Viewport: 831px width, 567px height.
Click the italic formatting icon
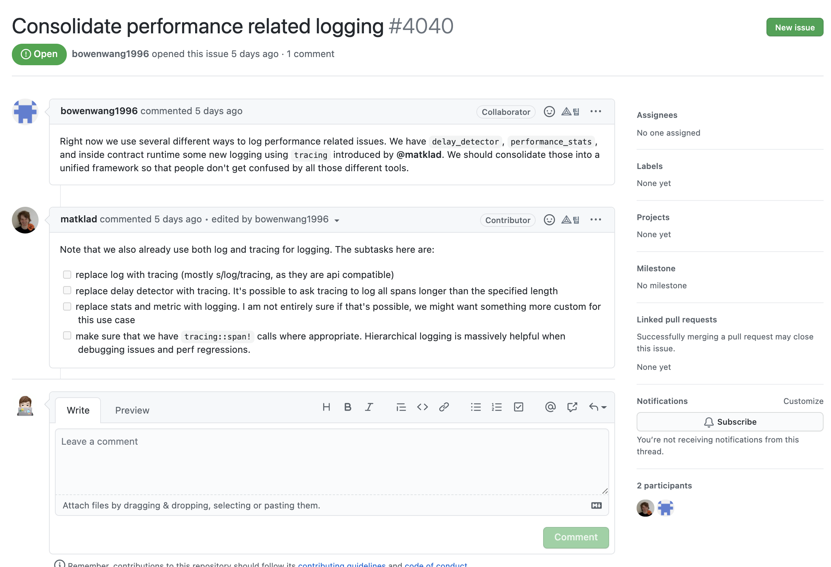click(x=369, y=407)
